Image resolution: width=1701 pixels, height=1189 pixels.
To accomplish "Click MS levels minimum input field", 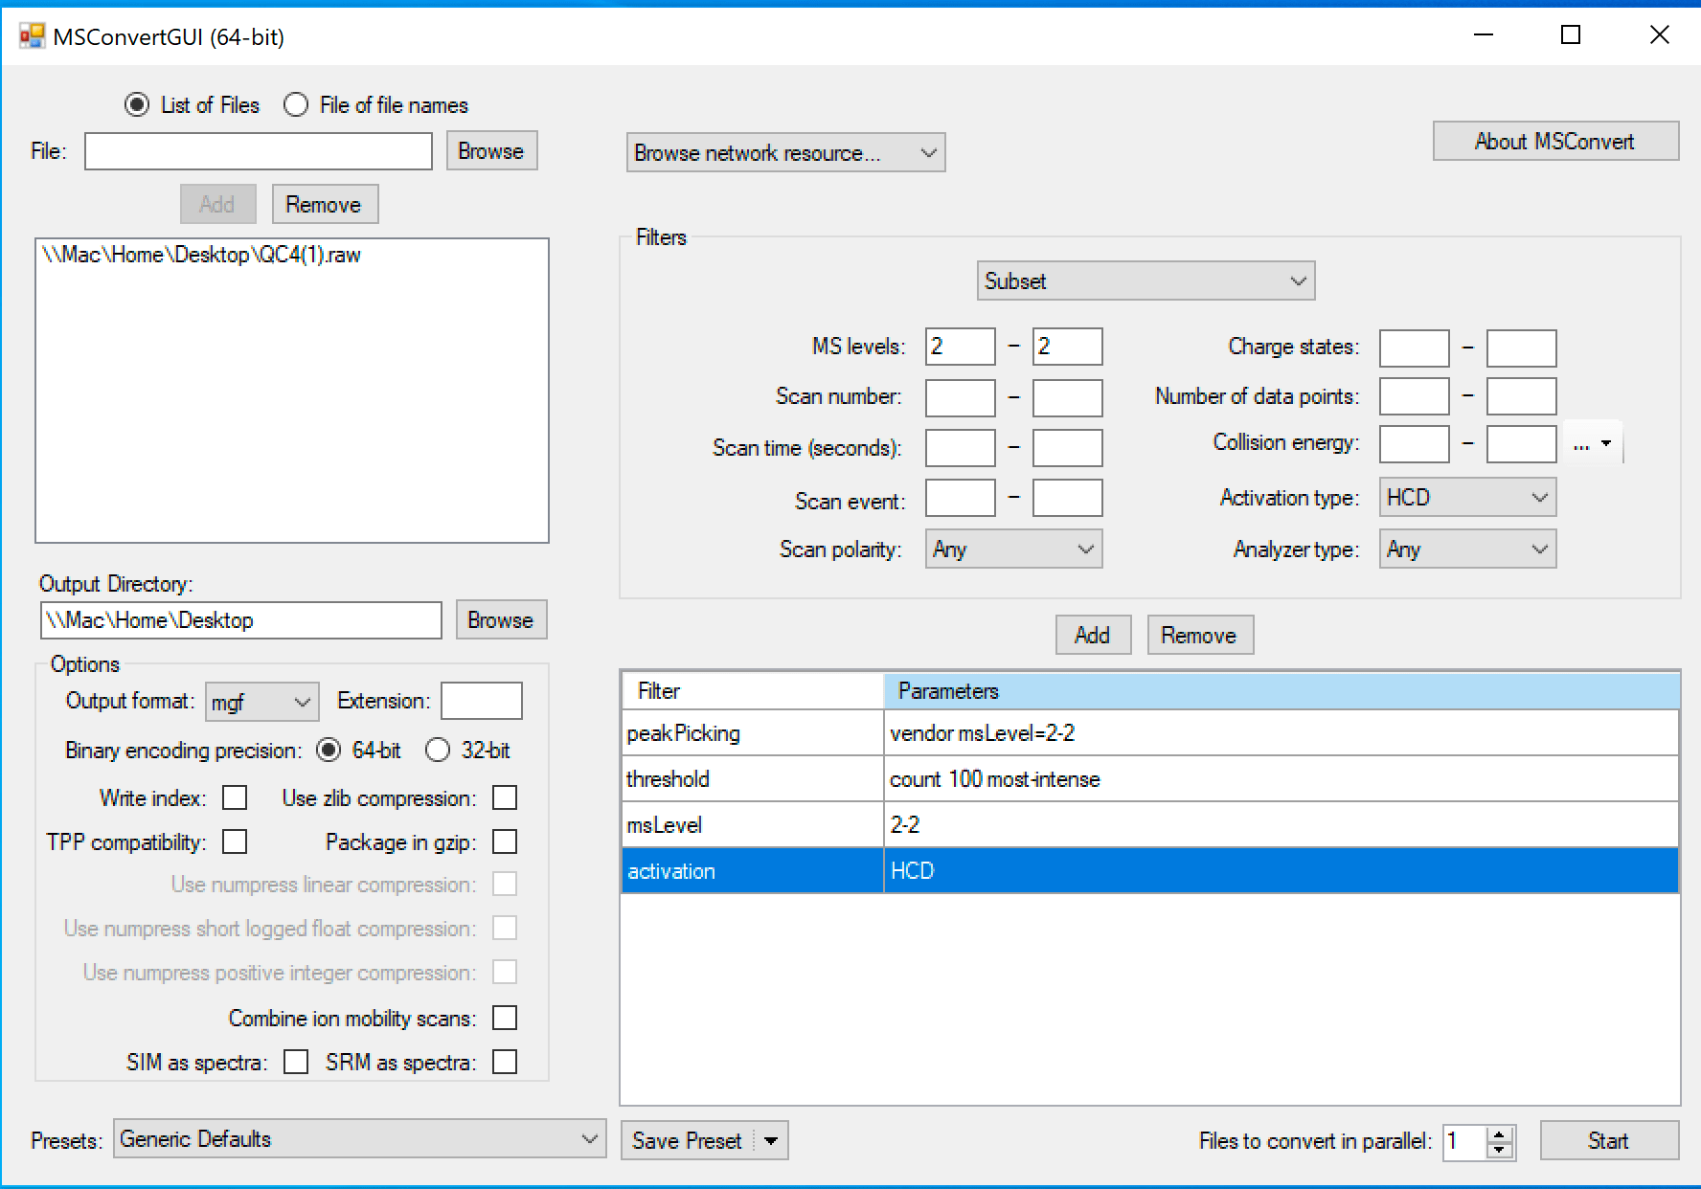I will coord(961,347).
